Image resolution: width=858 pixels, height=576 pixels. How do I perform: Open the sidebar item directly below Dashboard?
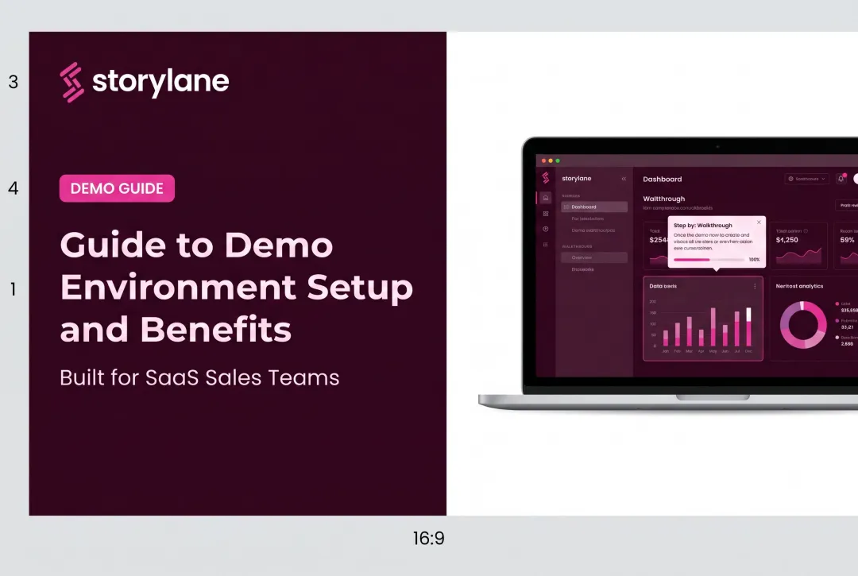pos(588,218)
